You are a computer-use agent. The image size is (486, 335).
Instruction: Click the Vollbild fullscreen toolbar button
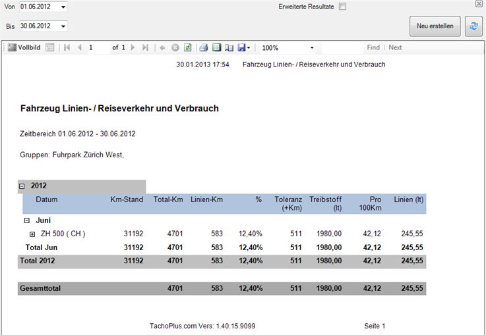click(x=24, y=47)
